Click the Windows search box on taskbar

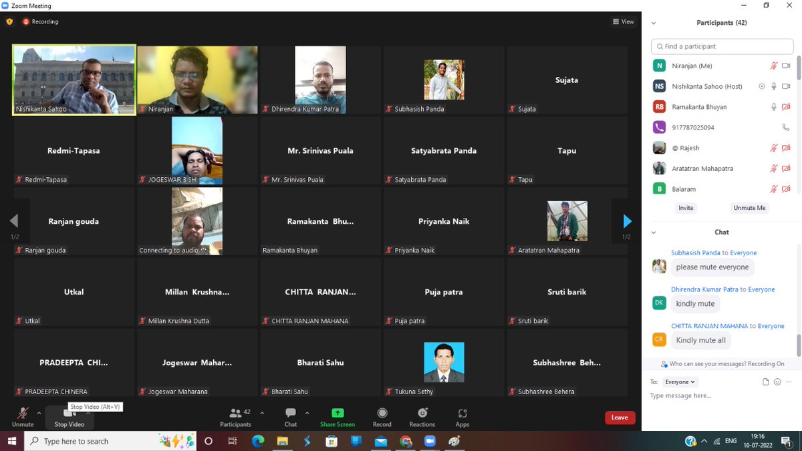point(111,441)
